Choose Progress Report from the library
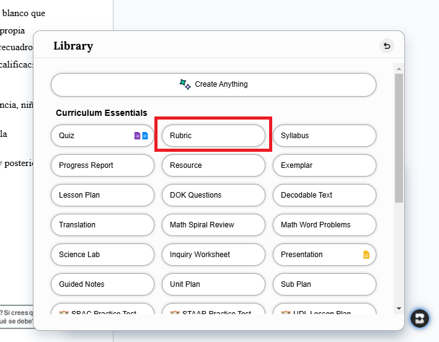This screenshot has height=342, width=439. (x=102, y=165)
